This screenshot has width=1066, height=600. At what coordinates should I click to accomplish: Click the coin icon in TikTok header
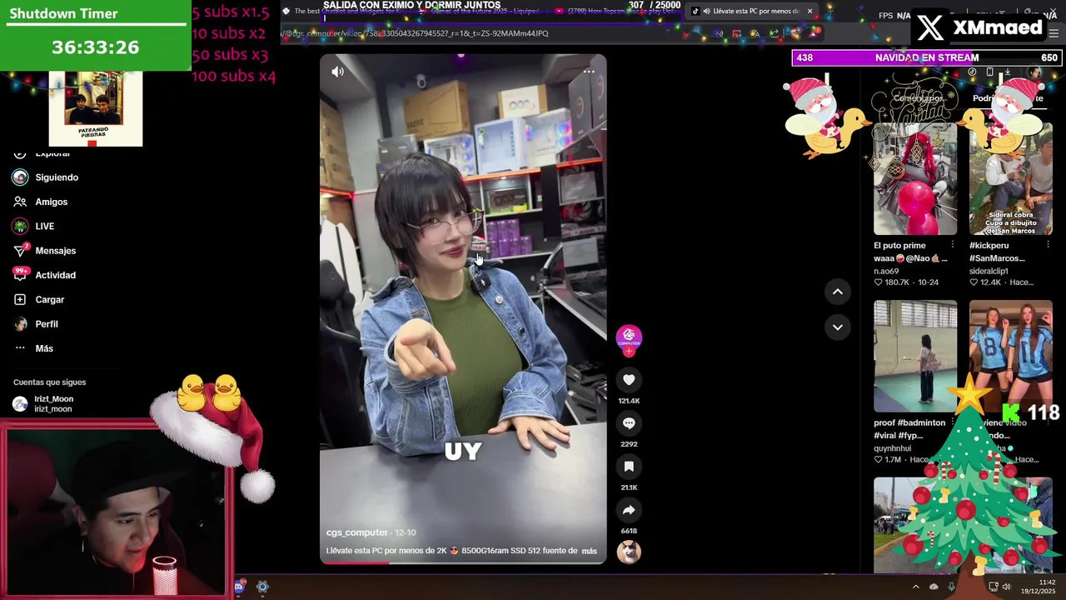pyautogui.click(x=972, y=72)
